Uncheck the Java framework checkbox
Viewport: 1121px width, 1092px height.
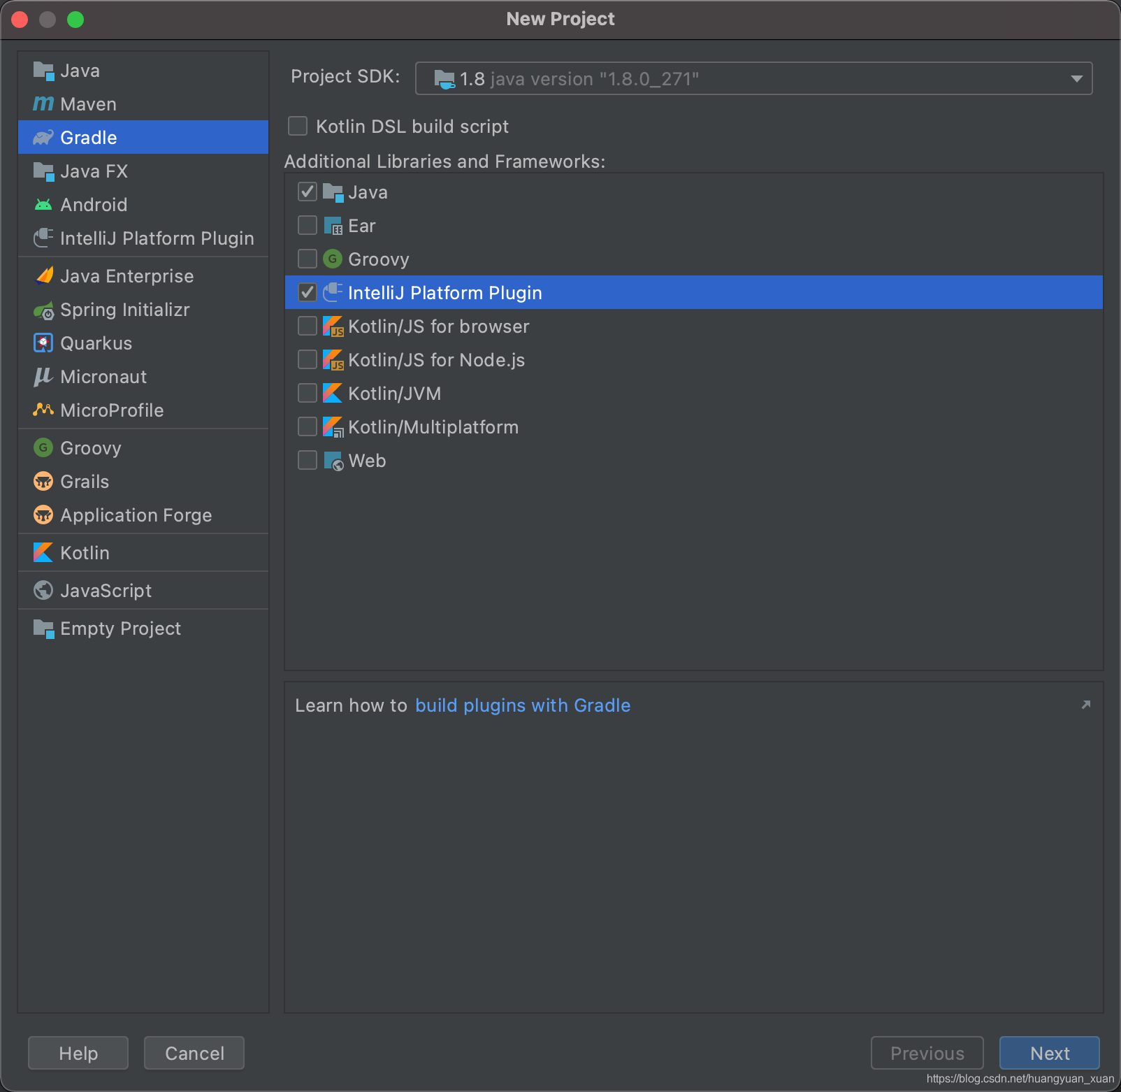click(x=307, y=191)
